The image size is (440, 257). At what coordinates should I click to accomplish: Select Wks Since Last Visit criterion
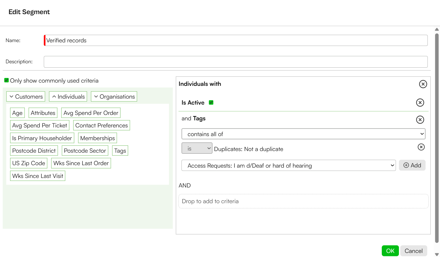pyautogui.click(x=38, y=176)
